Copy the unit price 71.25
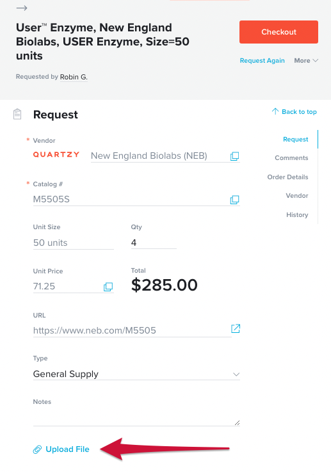 click(108, 287)
